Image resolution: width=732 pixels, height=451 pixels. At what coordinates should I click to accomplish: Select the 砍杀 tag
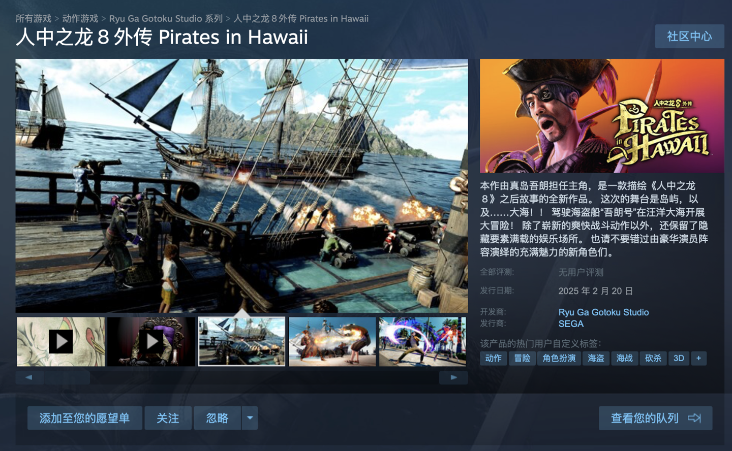point(653,358)
